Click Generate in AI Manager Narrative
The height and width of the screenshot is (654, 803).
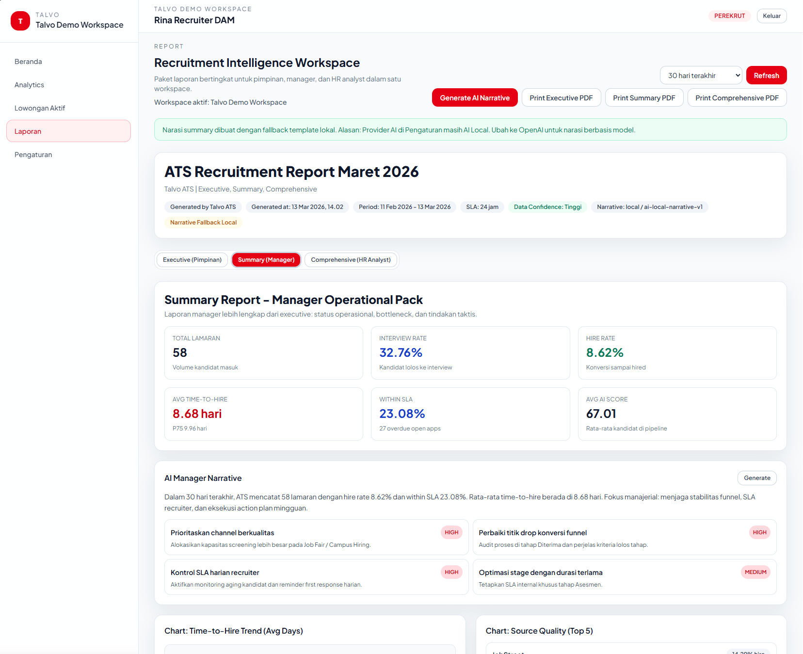coord(756,478)
